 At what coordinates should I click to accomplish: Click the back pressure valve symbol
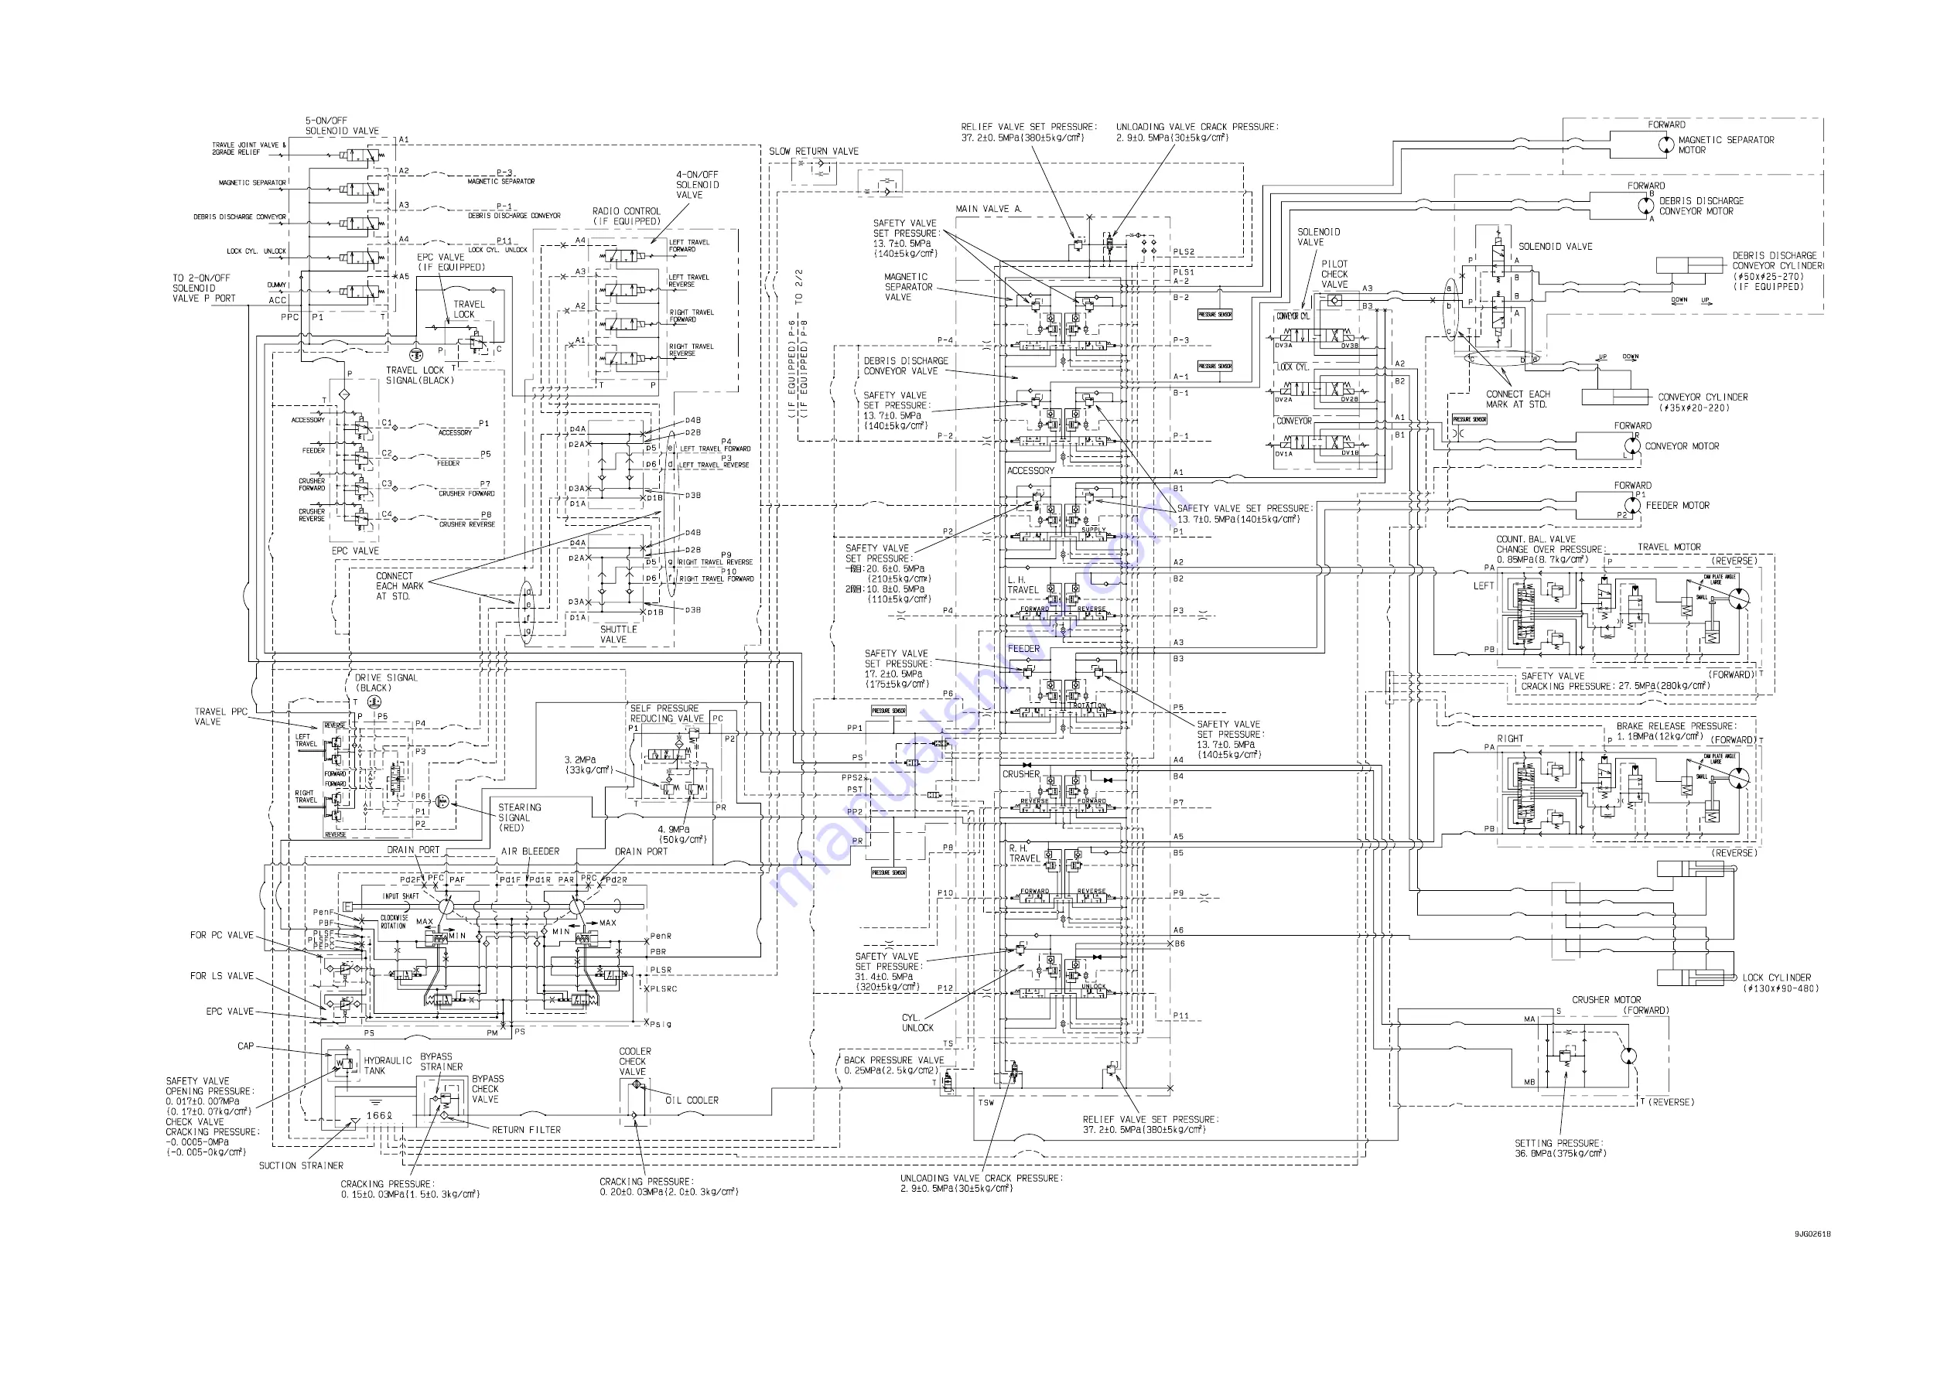click(x=948, y=1083)
